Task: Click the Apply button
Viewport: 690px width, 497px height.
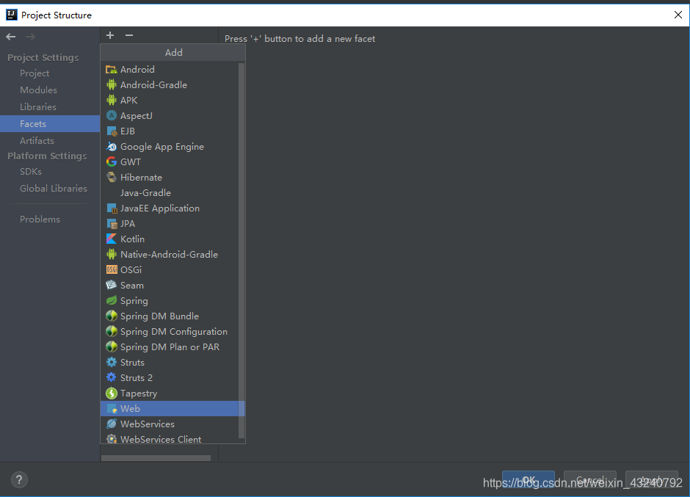Action: (652, 480)
